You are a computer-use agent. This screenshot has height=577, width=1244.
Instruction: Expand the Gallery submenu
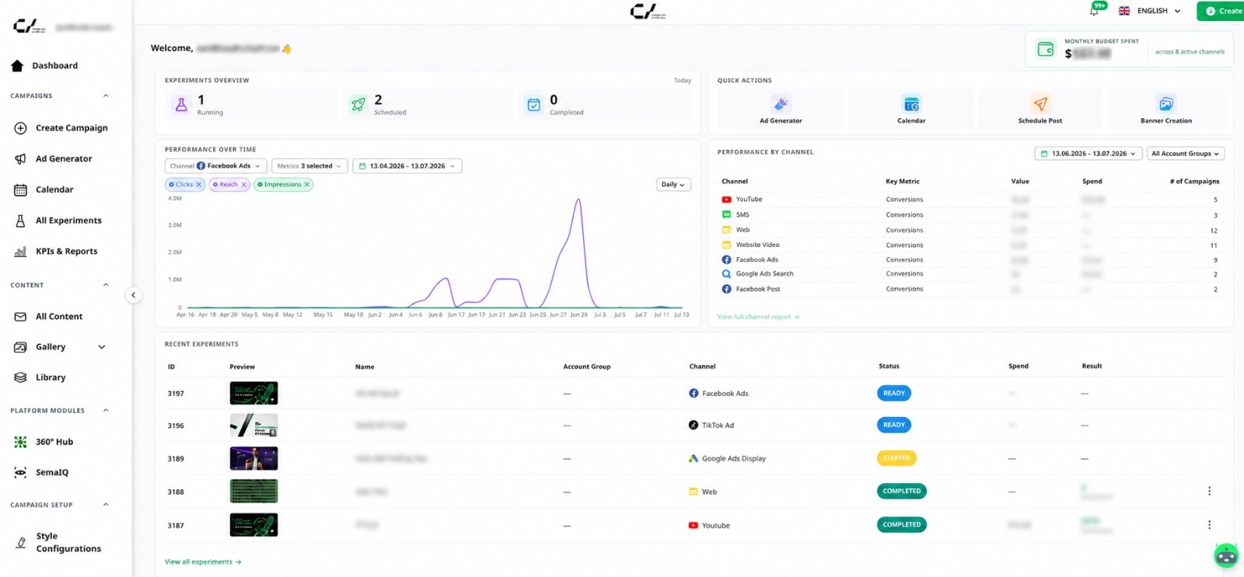[x=101, y=347]
